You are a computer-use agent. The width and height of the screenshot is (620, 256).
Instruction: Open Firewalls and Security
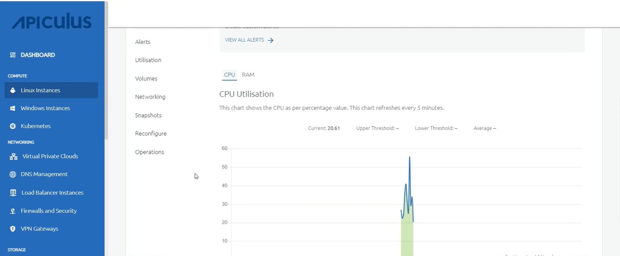pos(49,211)
